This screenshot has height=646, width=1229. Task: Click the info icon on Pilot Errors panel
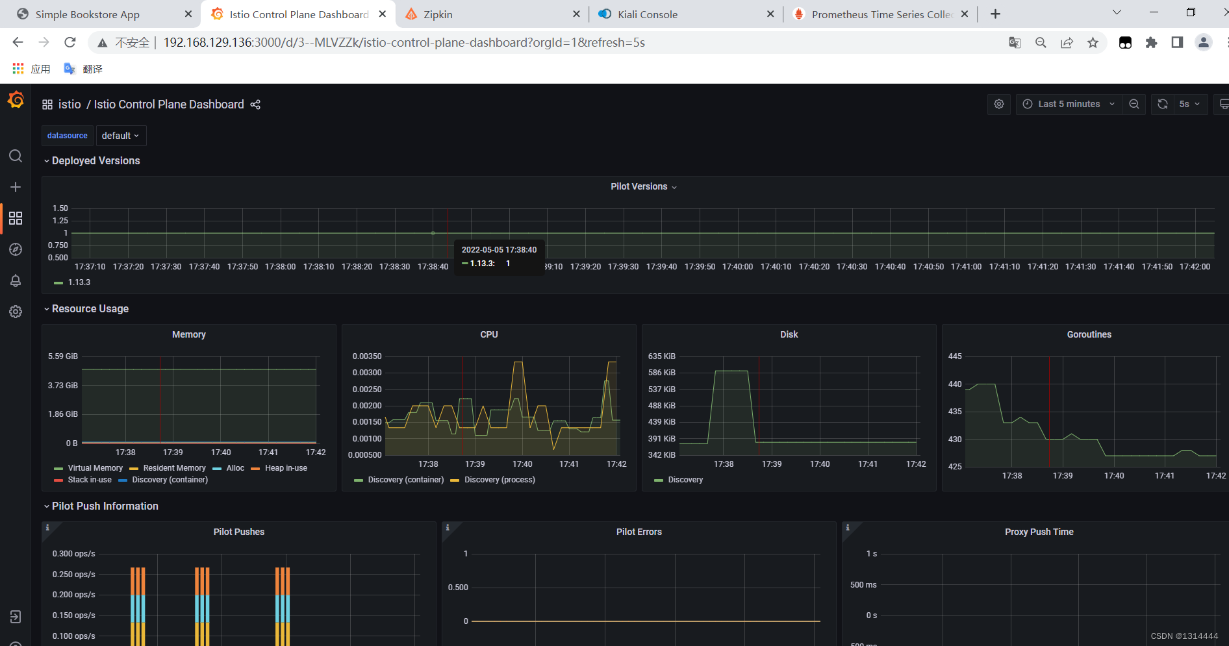[448, 528]
